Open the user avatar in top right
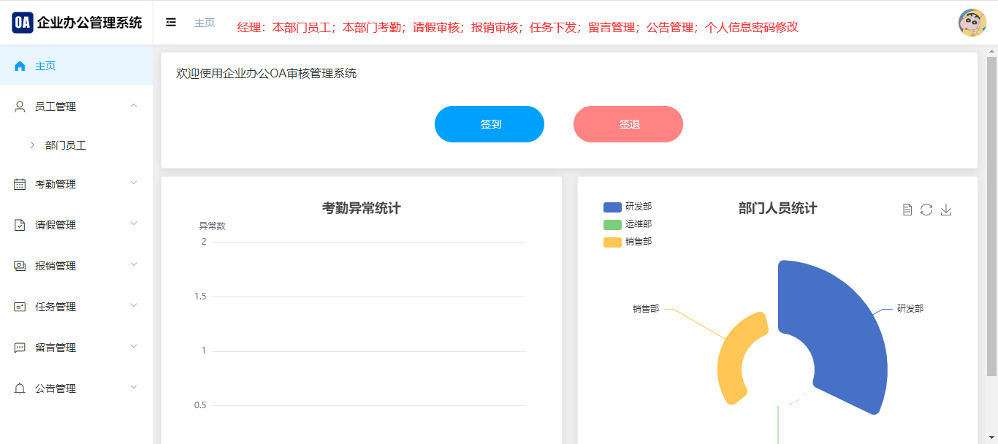Image resolution: width=998 pixels, height=444 pixels. click(x=972, y=23)
